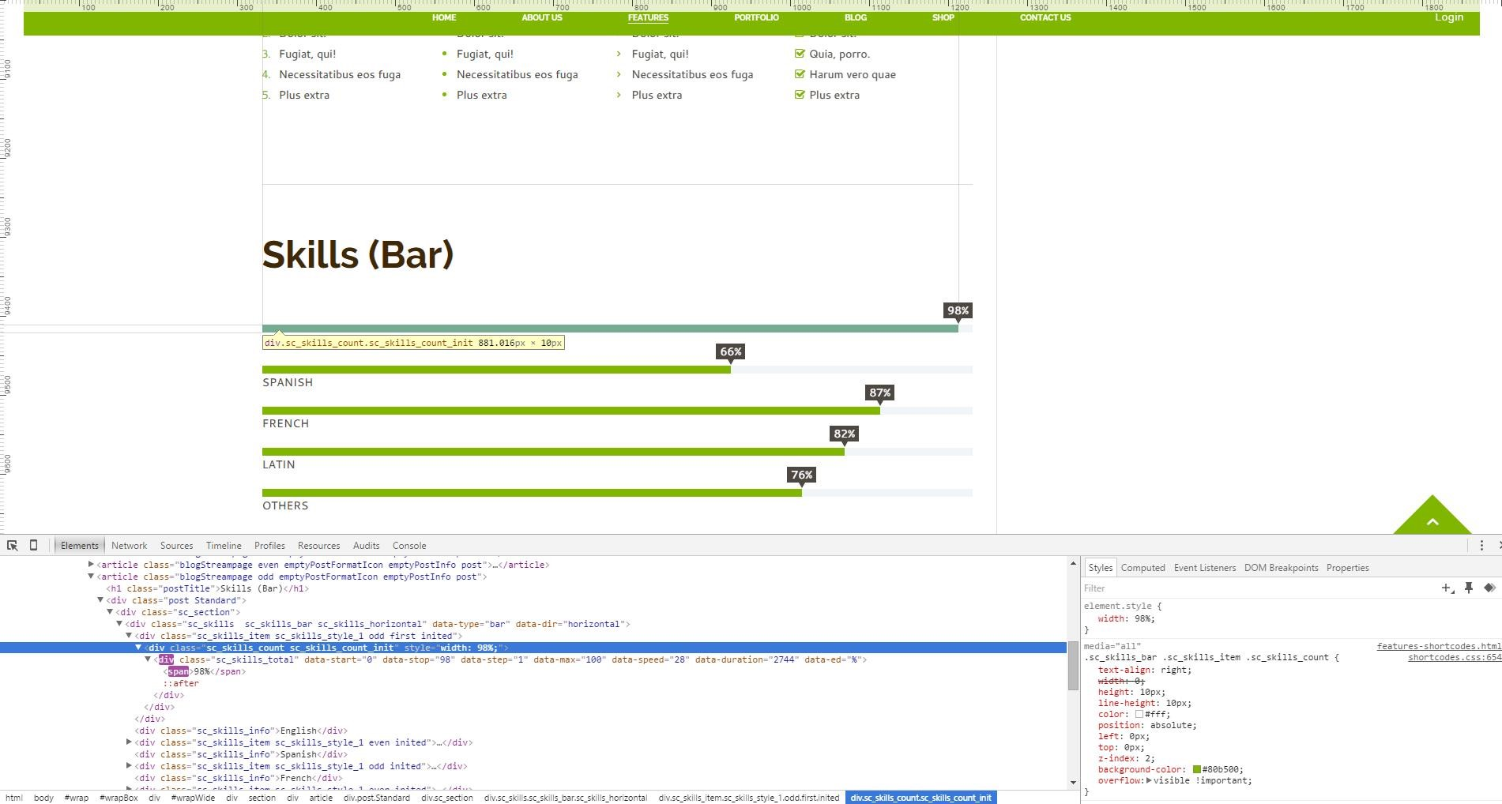Screen dimensions: 1502x804
Task: Expand the overflow property shorthand triangle
Action: click(x=1150, y=780)
